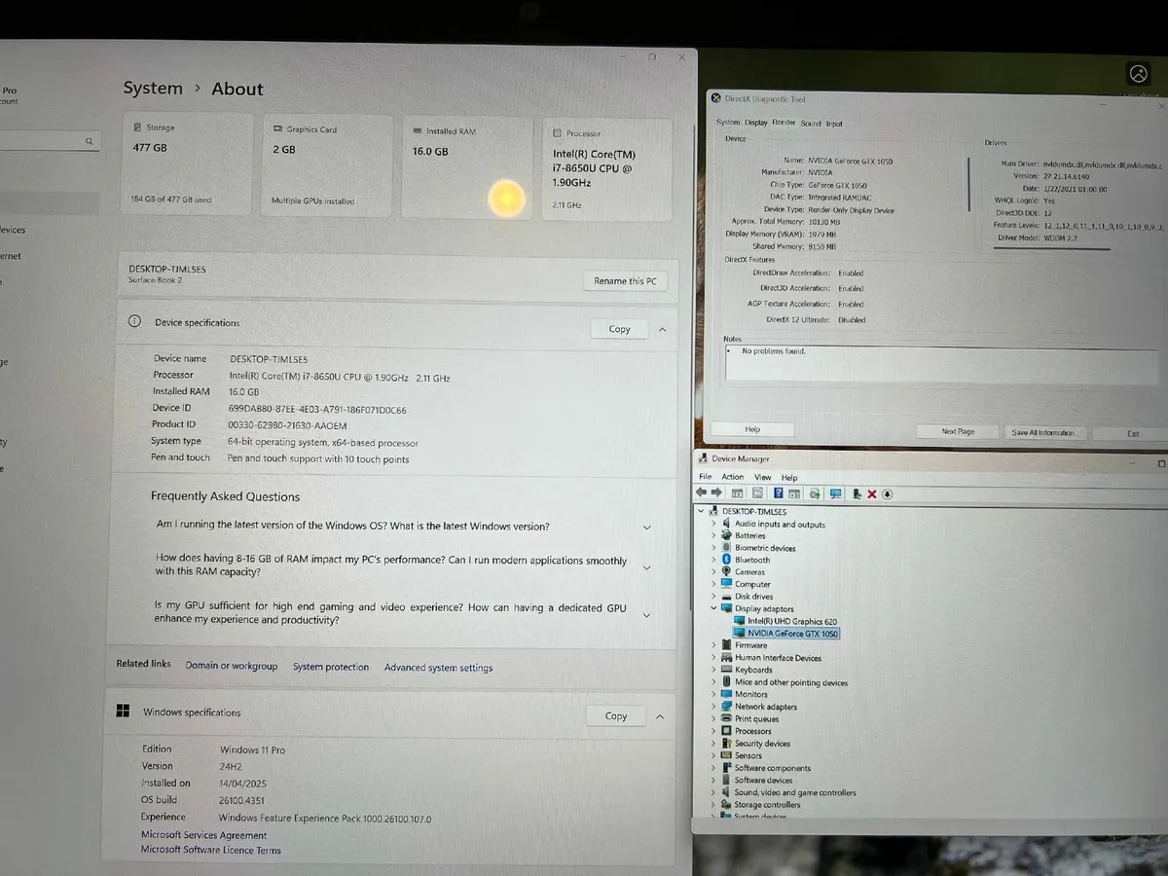1168x876 pixels.
Task: Expand Audio inputs and outputs node
Action: pos(713,524)
